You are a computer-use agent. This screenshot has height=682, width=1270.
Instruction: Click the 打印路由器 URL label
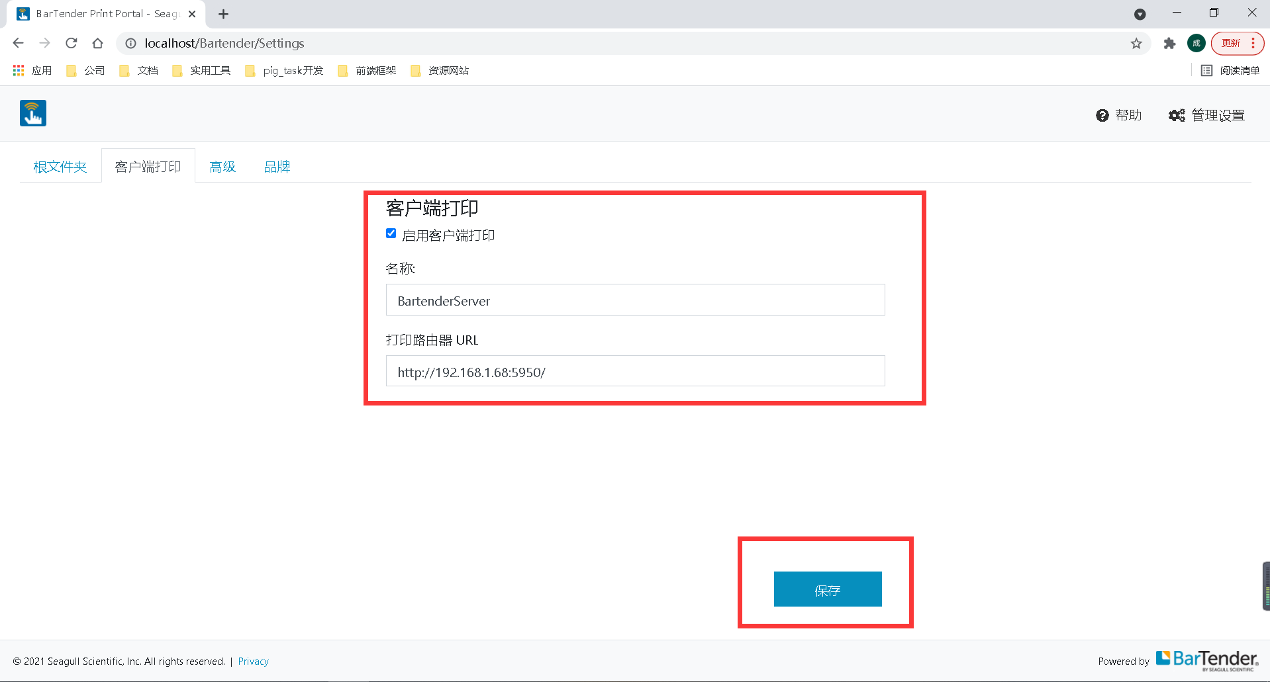[x=432, y=340]
